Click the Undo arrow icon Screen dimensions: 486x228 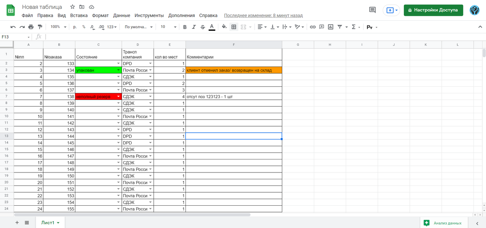tap(13, 27)
